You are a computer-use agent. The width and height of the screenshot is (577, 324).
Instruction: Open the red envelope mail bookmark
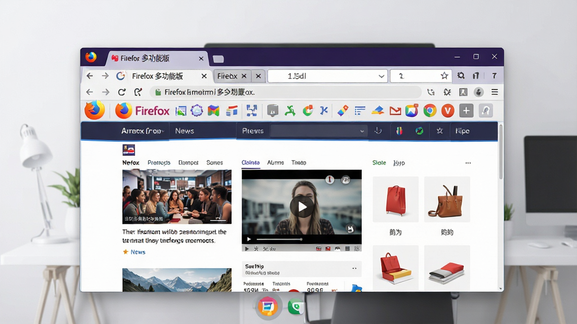click(x=395, y=111)
